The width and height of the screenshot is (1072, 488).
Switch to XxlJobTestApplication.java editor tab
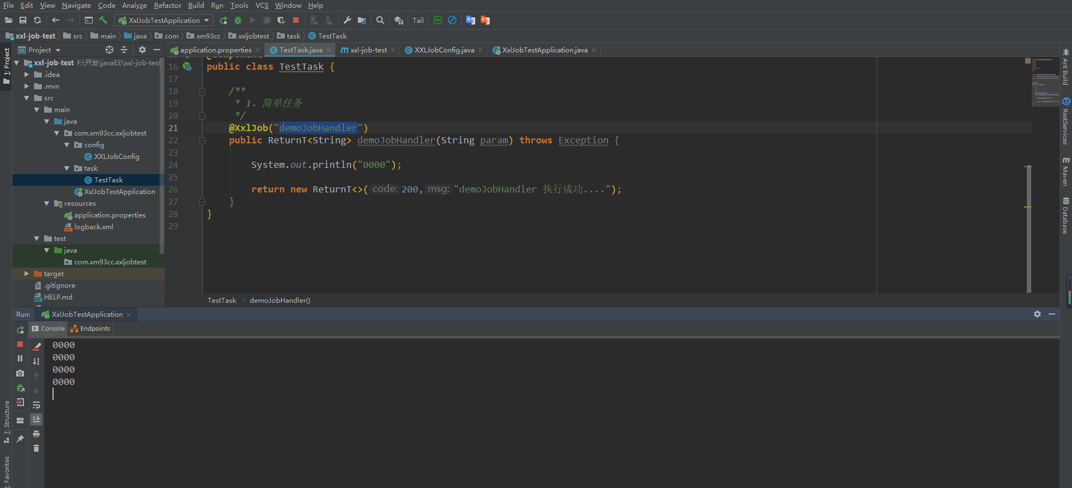[x=544, y=50]
